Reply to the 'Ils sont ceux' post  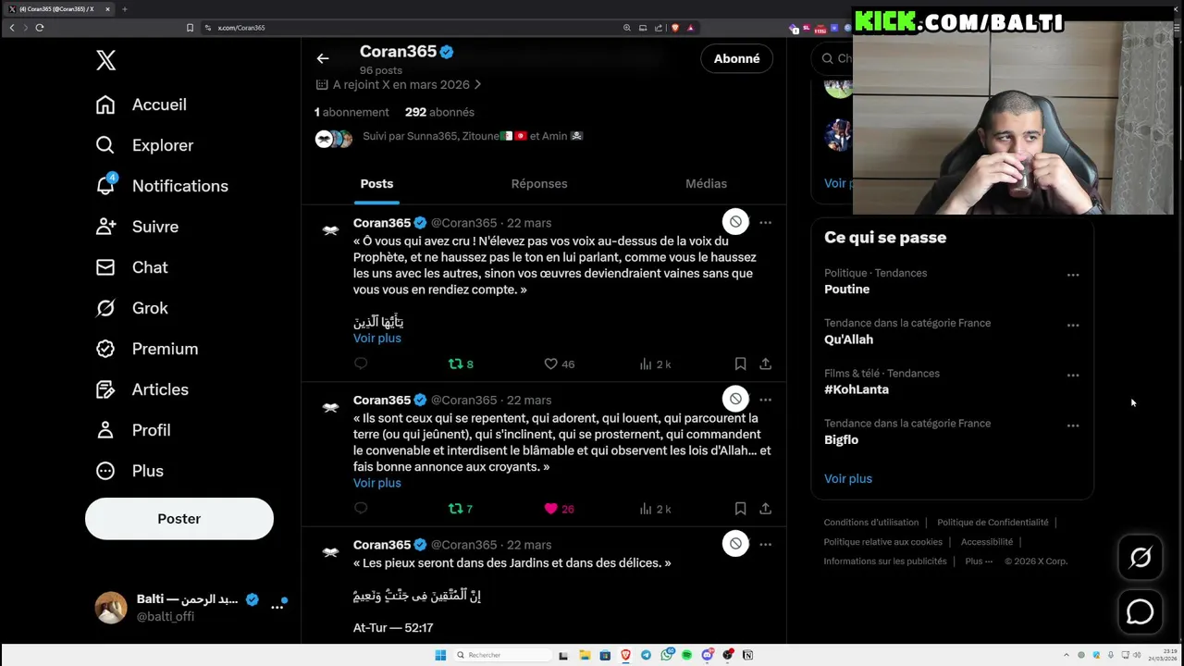361,508
